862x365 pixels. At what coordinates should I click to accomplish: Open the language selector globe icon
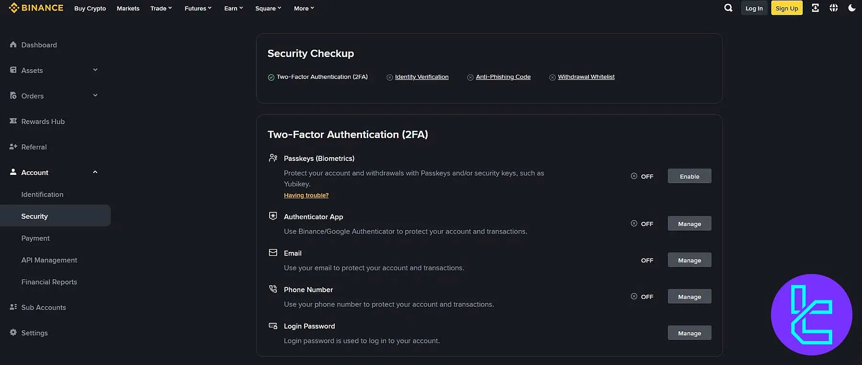click(x=834, y=8)
